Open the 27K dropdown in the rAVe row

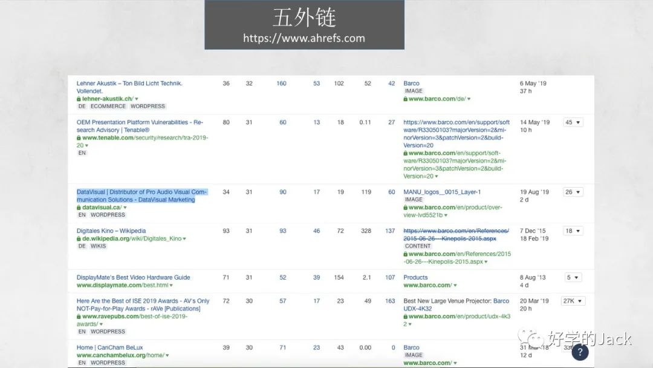(x=572, y=300)
